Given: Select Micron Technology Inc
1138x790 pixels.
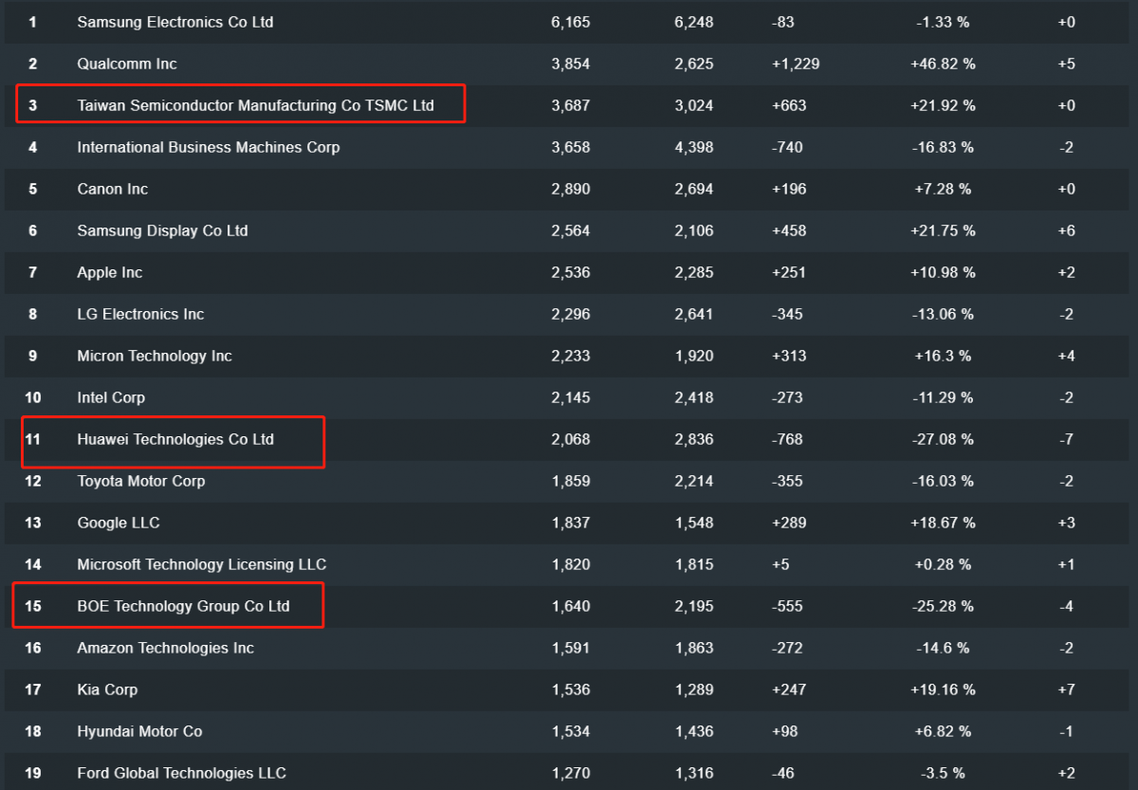Looking at the screenshot, I should [x=155, y=356].
